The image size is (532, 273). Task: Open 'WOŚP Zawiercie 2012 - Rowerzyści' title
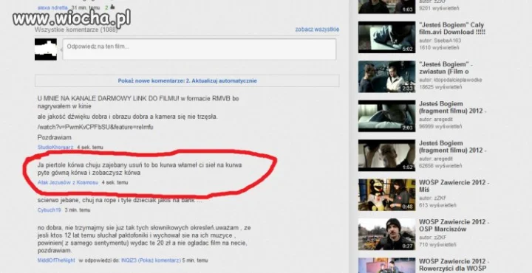tap(454, 265)
